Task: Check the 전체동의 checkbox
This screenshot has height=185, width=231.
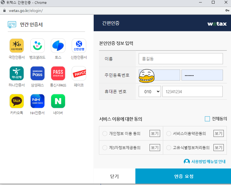Action: 207,119
